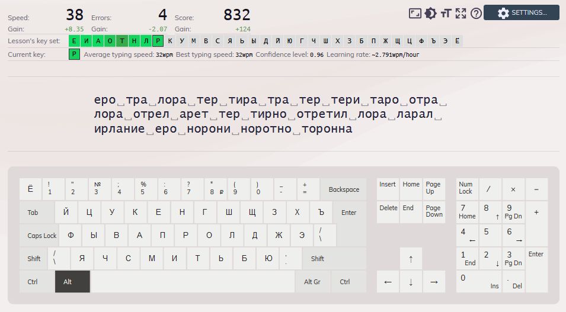This screenshot has width=566, height=312.
Task: Select key Е in lesson's key set
Action: click(x=74, y=41)
